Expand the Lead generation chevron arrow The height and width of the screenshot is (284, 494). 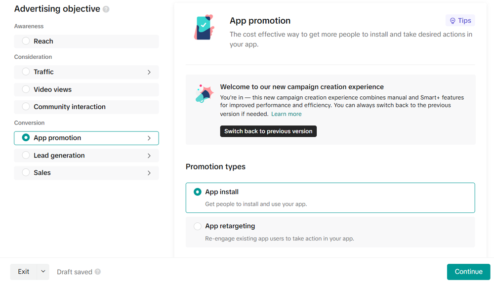click(x=149, y=156)
